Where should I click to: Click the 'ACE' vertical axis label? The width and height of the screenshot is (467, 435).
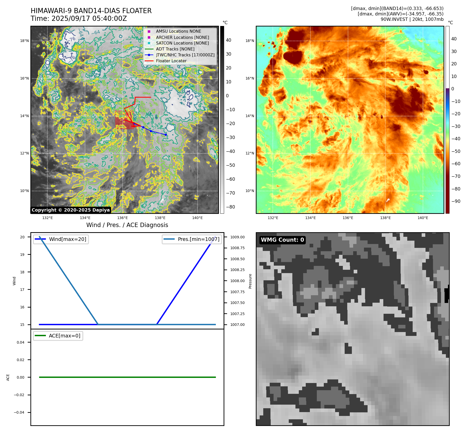click(x=8, y=377)
